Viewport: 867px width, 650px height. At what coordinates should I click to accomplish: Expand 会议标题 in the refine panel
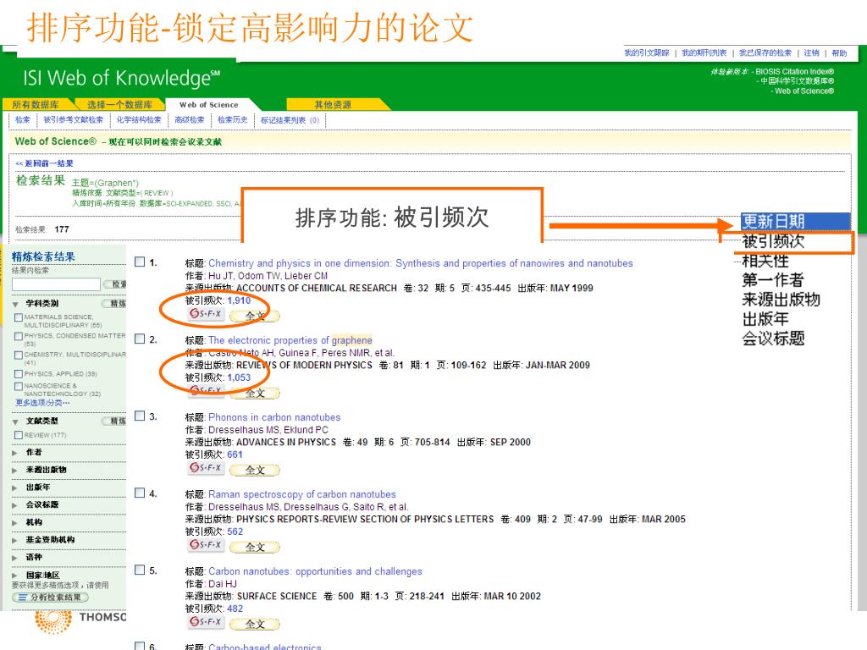pyautogui.click(x=15, y=504)
